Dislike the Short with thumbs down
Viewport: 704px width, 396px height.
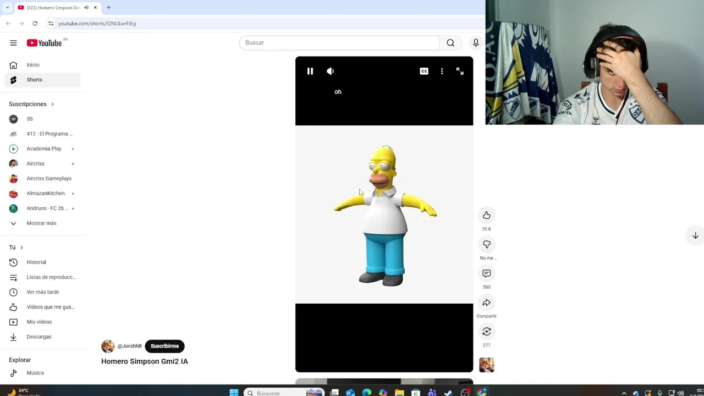click(x=487, y=244)
